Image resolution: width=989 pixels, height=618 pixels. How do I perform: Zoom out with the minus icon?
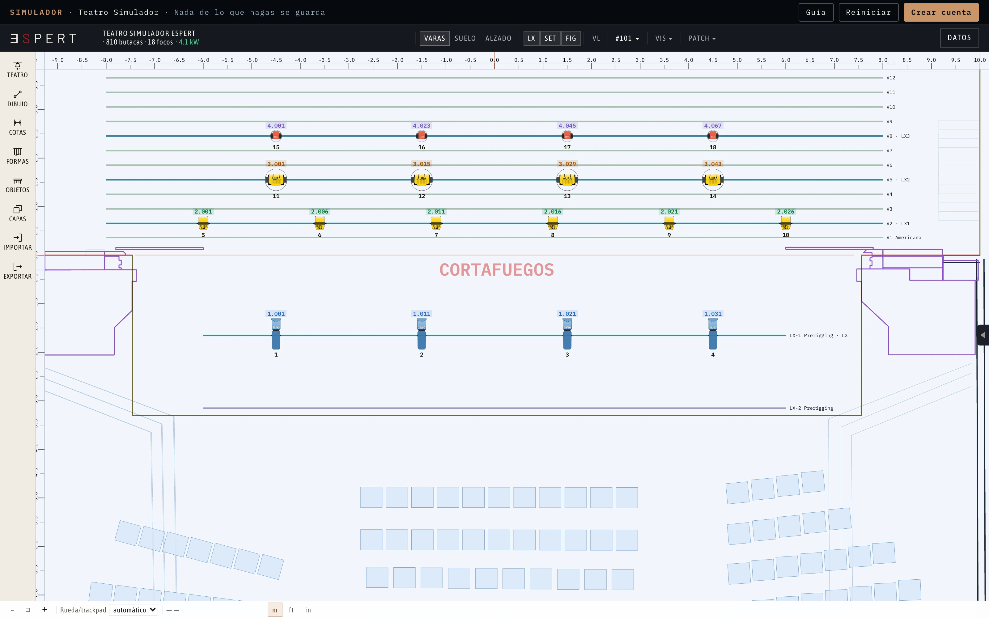(x=12, y=610)
